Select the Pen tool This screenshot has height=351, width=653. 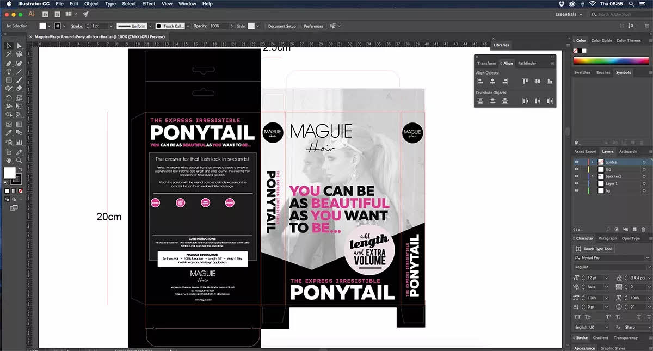[x=9, y=64]
